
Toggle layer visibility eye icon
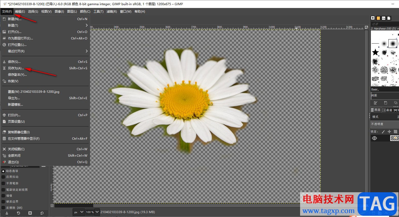pyautogui.click(x=374, y=138)
